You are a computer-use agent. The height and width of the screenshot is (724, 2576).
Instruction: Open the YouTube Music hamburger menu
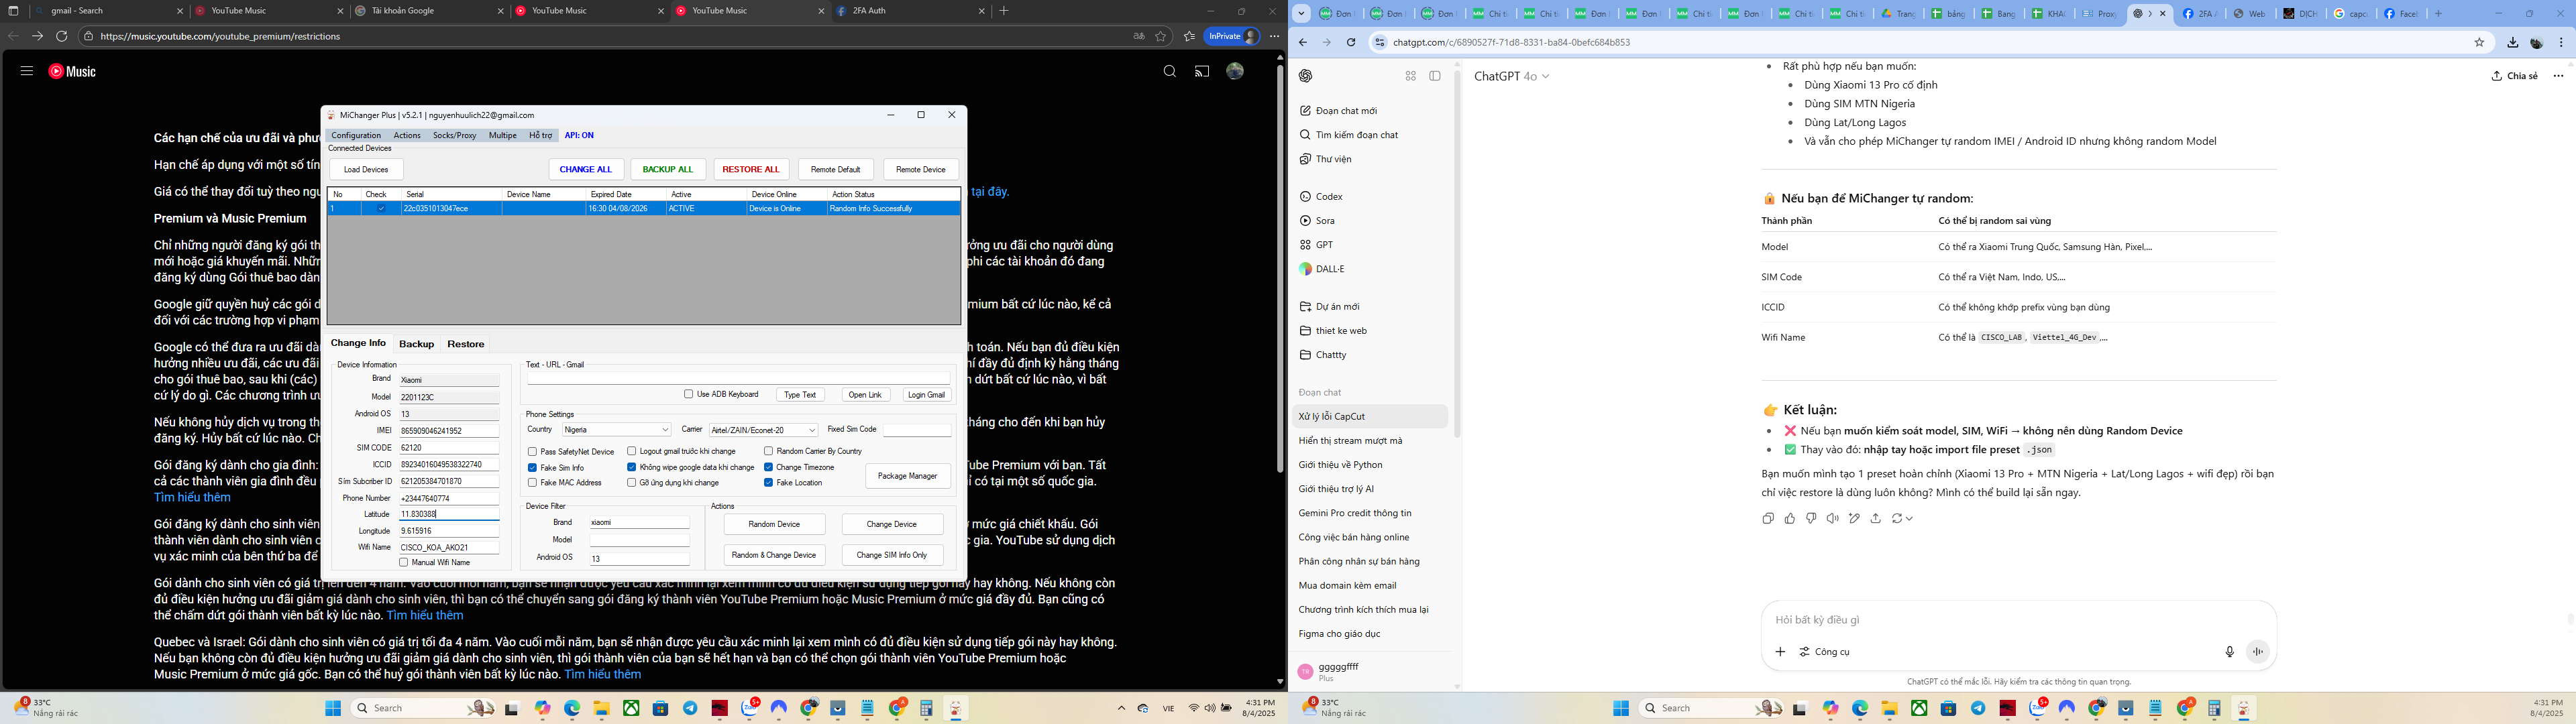coord(27,71)
